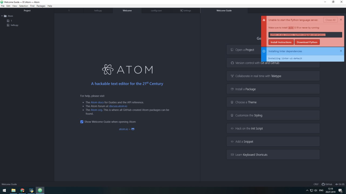The image size is (346, 194).
Task: Open hello.py in project tree
Action: (x=15, y=25)
